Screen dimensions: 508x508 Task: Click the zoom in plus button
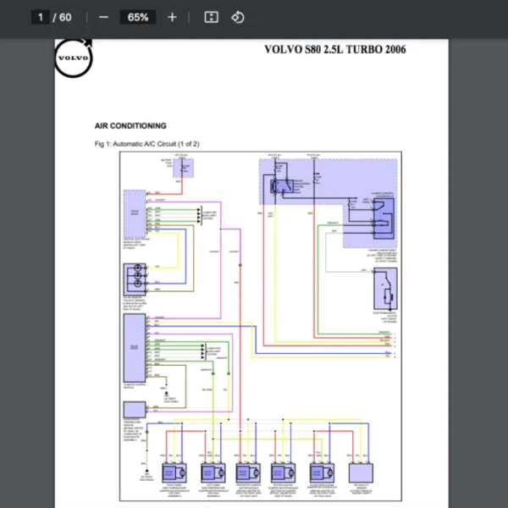[x=172, y=17]
